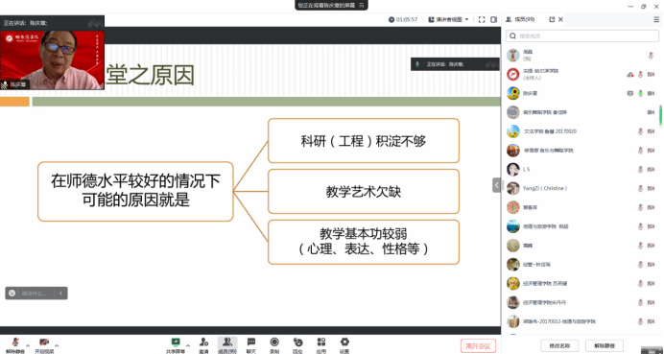Image resolution: width=664 pixels, height=354 pixels.
Task: Open the Settings gear icon
Action: 344,344
